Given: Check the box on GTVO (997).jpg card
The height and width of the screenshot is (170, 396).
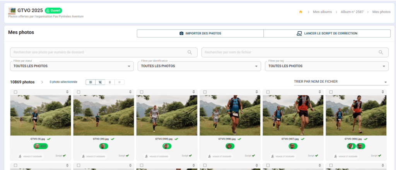Looking at the screenshot, I should (268, 92).
